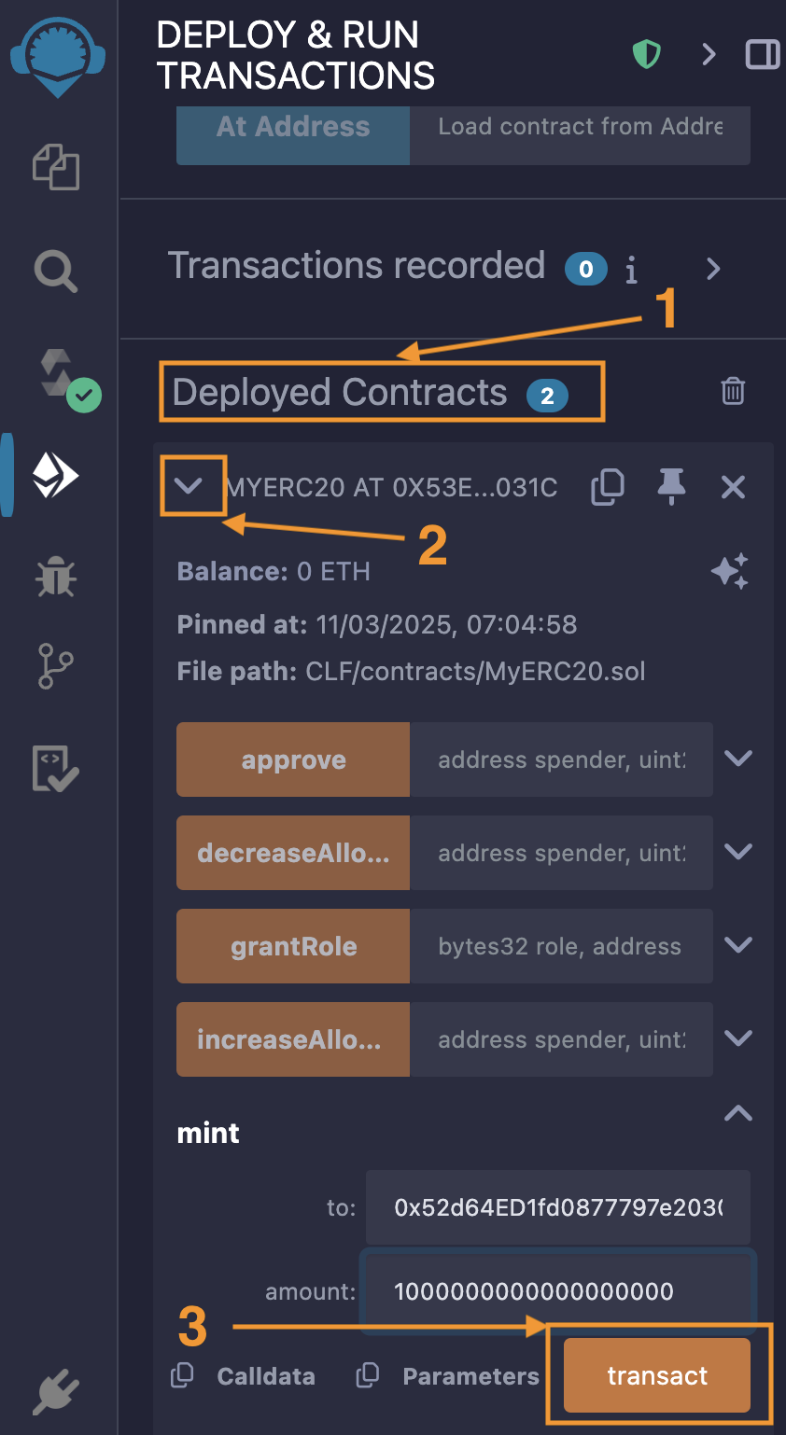786x1435 pixels.
Task: Toggle the pin on the MYERC20 contract
Action: [671, 487]
